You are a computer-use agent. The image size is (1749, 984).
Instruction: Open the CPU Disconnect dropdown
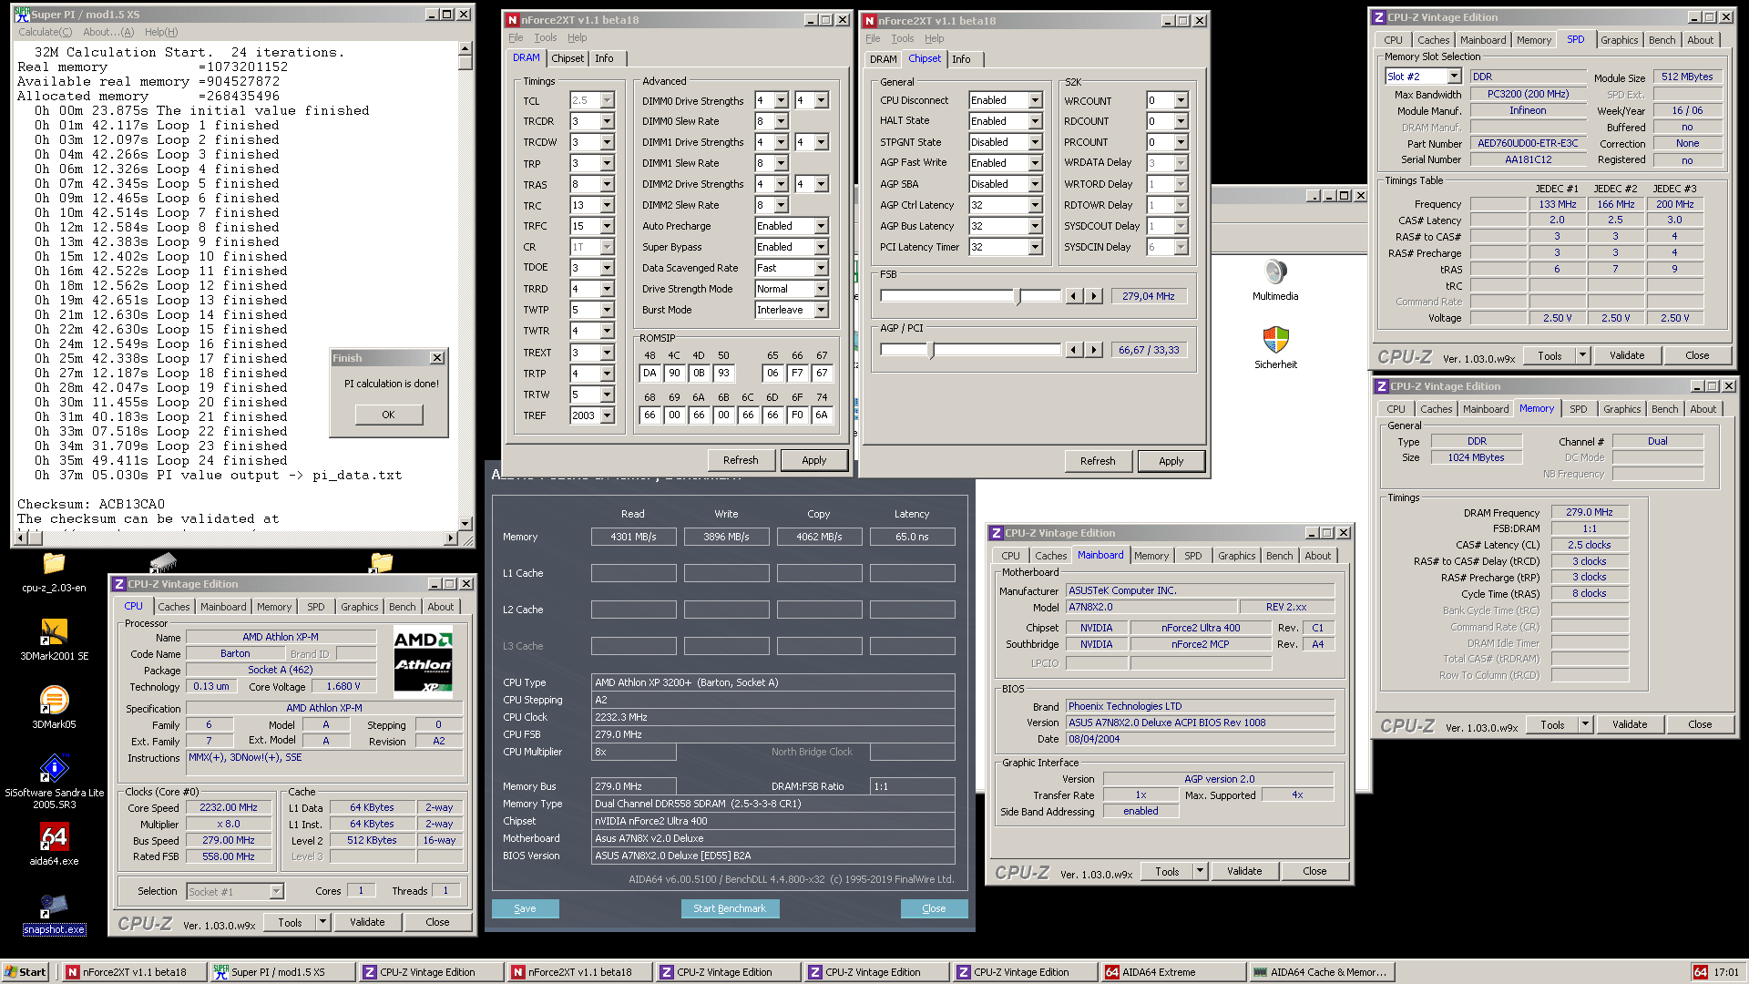click(x=1035, y=100)
